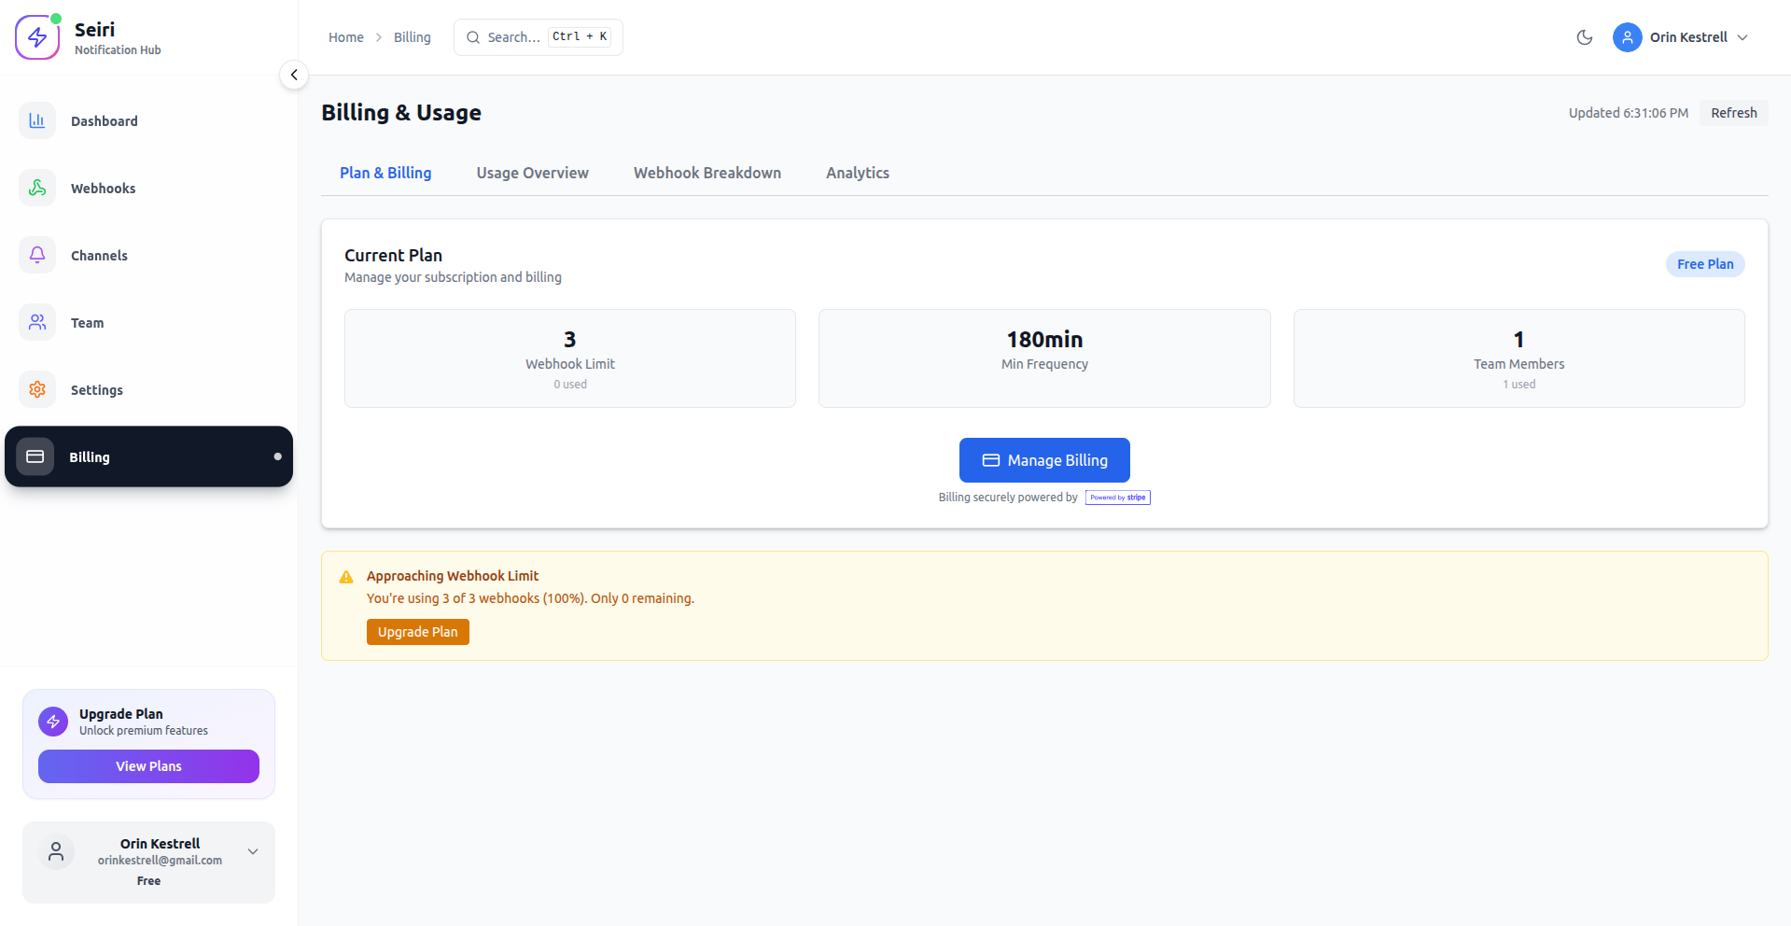Expand the Orin Kestrell header chevron

pyautogui.click(x=1743, y=37)
